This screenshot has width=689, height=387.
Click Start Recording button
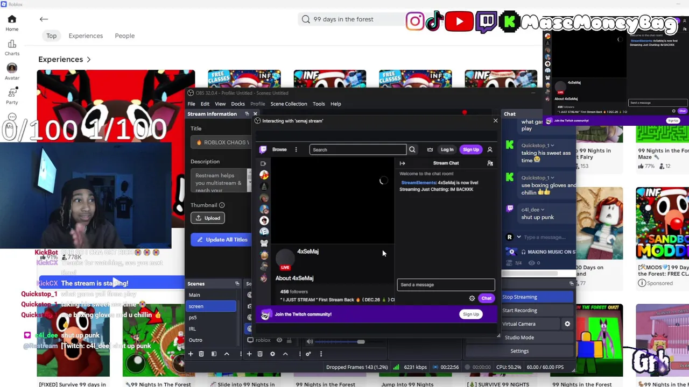(x=537, y=310)
